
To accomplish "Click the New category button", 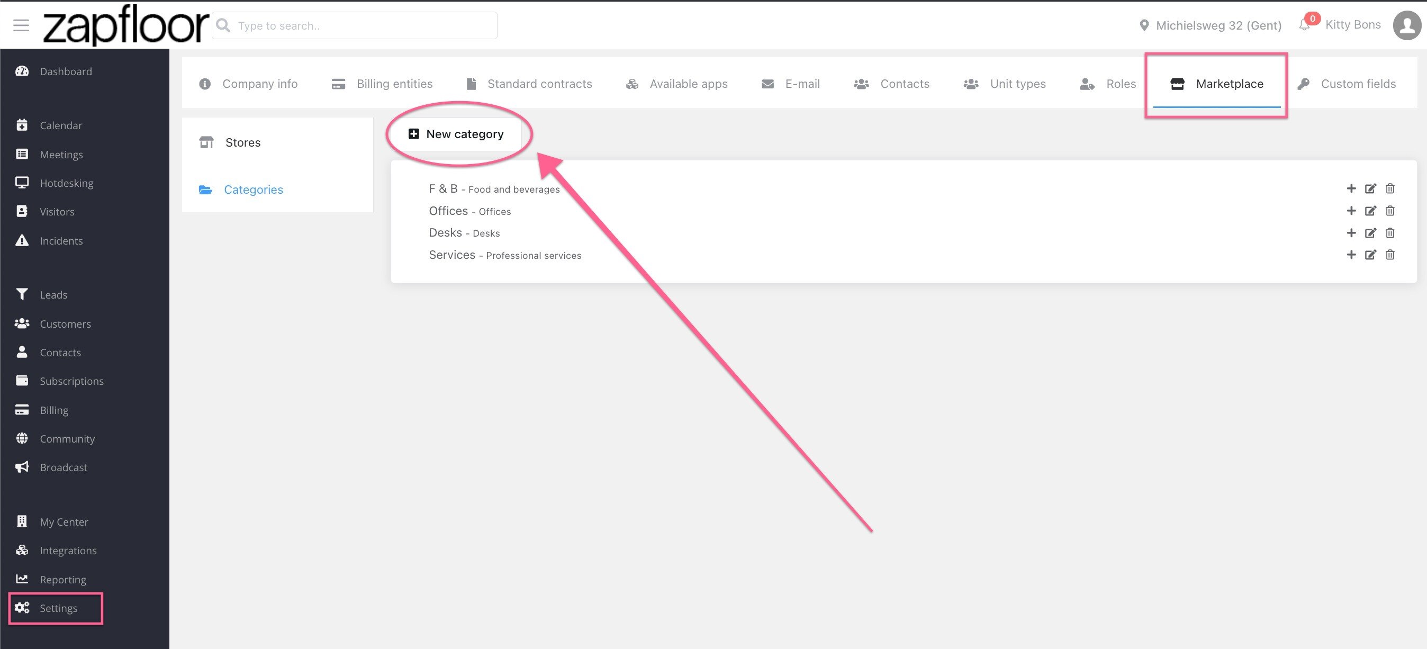I will point(456,134).
